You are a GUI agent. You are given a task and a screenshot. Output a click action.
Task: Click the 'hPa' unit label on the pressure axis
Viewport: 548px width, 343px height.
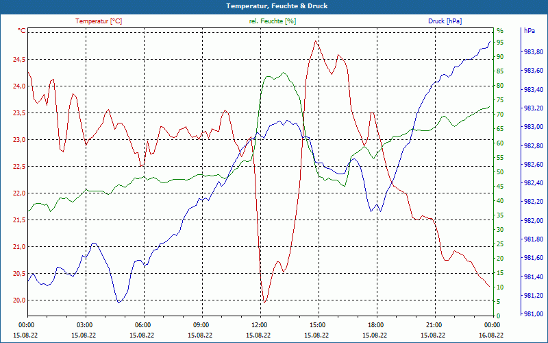coord(530,31)
